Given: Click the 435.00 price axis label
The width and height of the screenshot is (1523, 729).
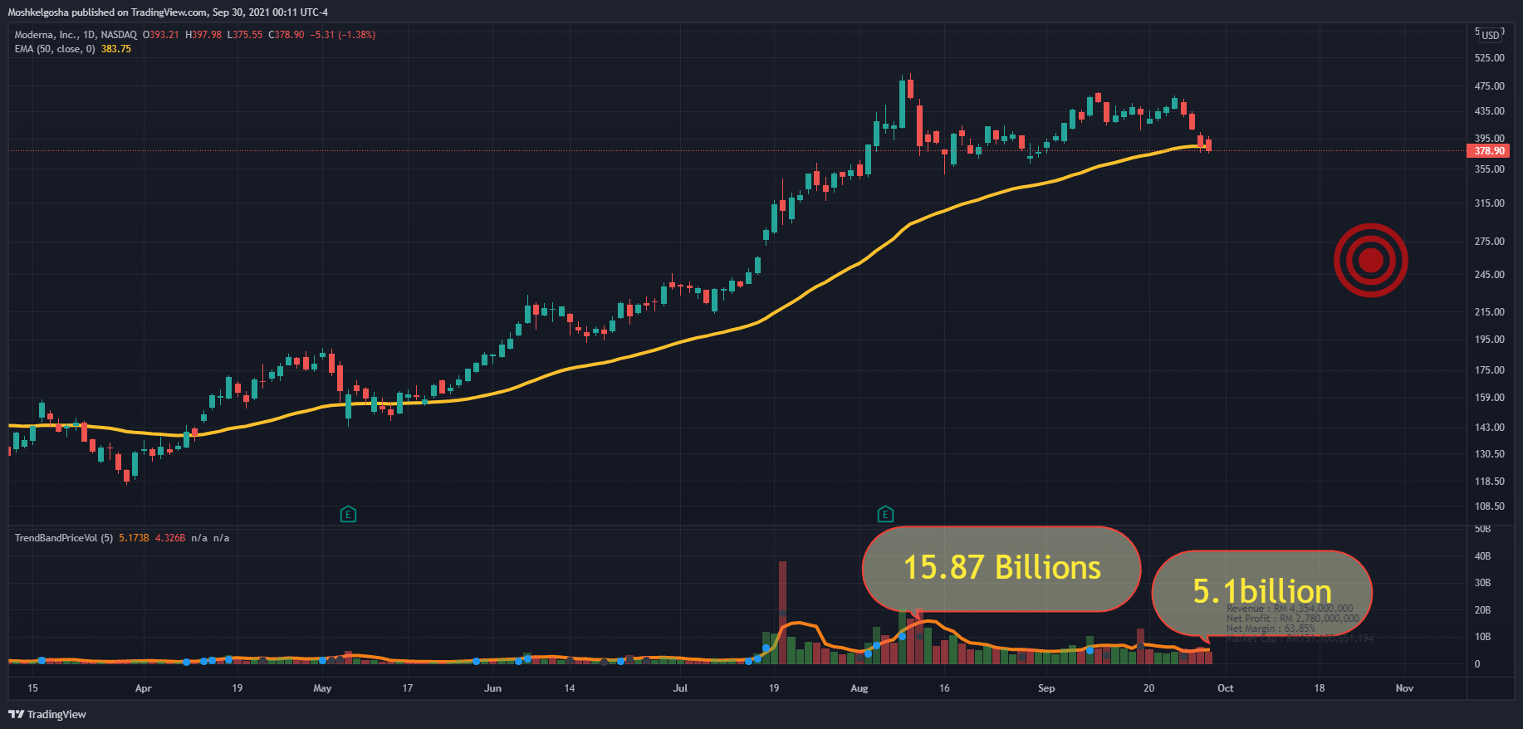Looking at the screenshot, I should tap(1490, 111).
